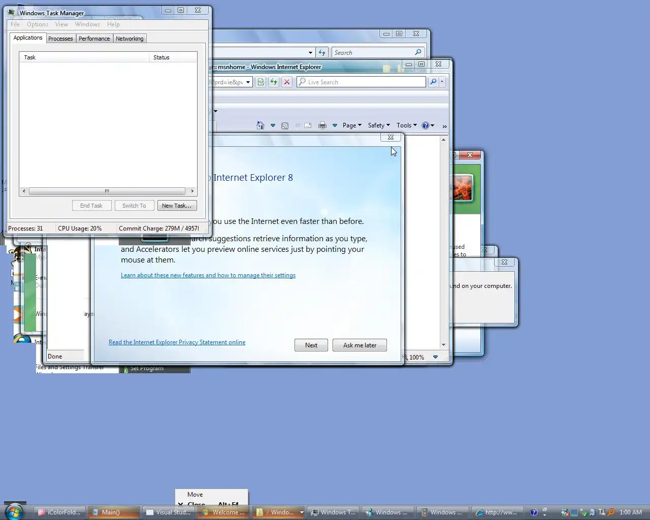Refresh the page using IE green arrows icon
The width and height of the screenshot is (650, 520).
[274, 82]
